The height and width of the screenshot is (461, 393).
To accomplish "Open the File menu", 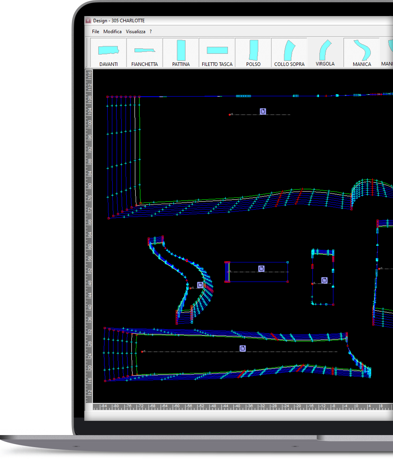I will coord(96,31).
